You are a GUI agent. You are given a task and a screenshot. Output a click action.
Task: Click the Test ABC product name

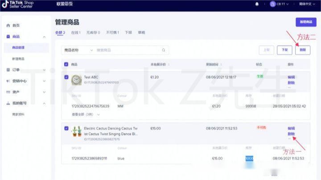coord(91,77)
